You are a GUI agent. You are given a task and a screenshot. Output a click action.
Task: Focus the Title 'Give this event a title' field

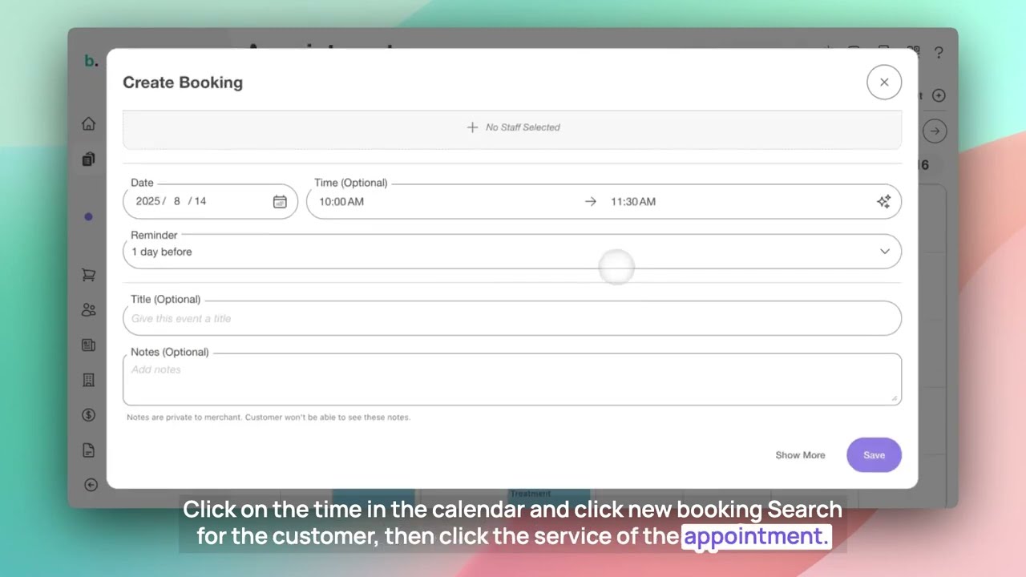[512, 319]
